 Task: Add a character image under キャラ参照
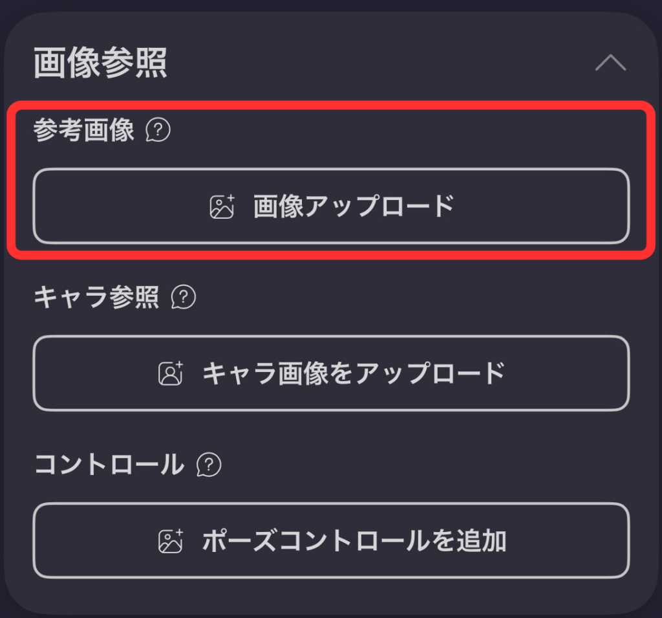point(331,373)
